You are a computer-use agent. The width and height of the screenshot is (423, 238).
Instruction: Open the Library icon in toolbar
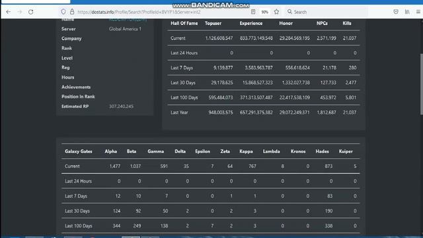(407, 12)
